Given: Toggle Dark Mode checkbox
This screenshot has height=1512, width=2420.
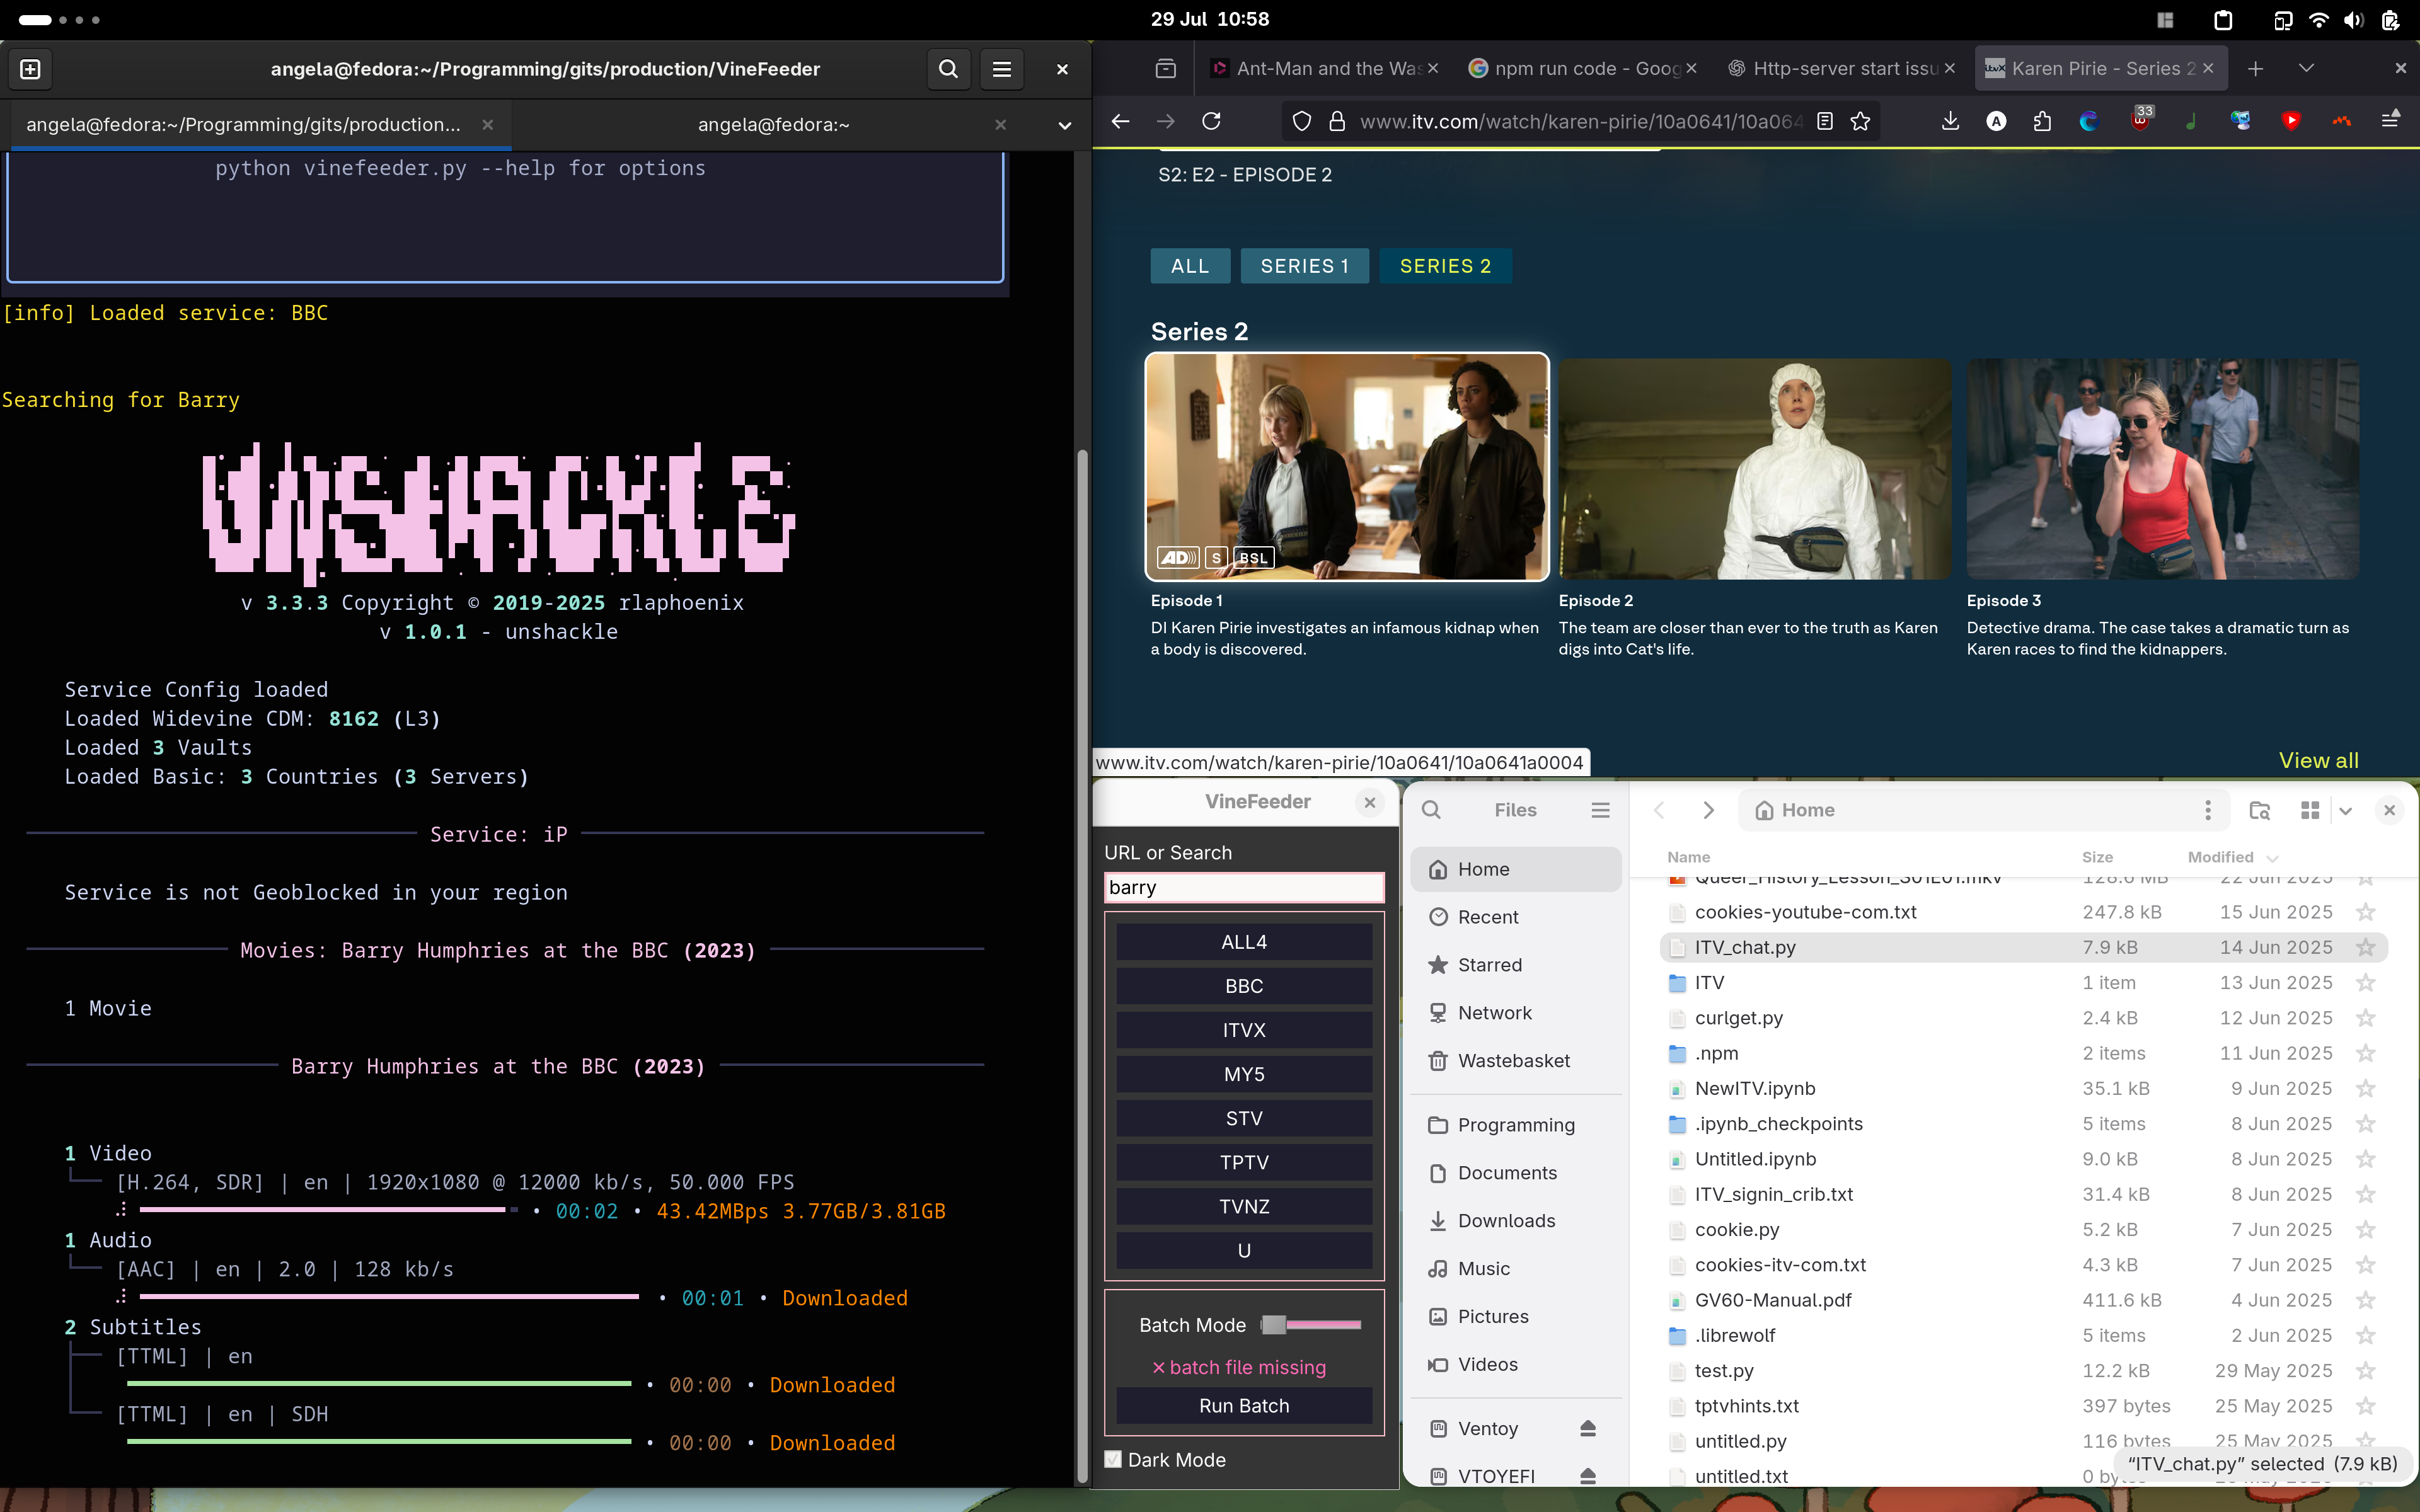Looking at the screenshot, I should click(1113, 1459).
